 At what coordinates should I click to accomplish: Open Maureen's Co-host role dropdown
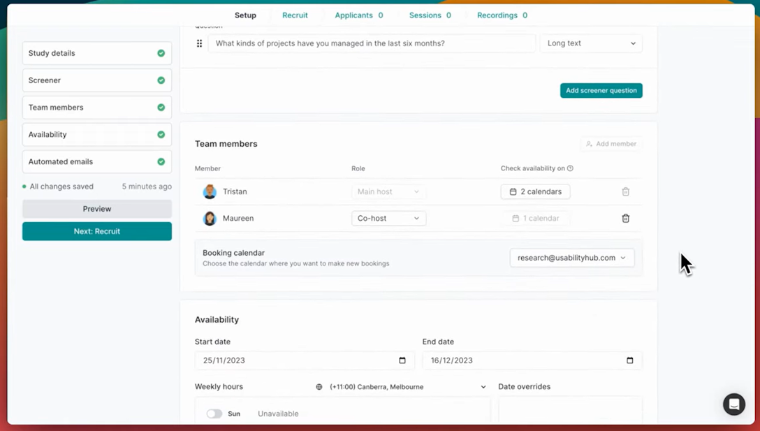pos(388,218)
